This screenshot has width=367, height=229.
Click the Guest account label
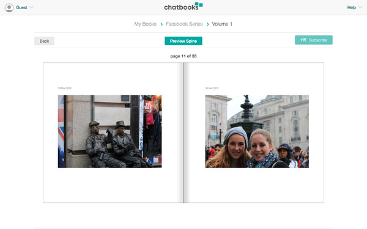click(x=21, y=7)
